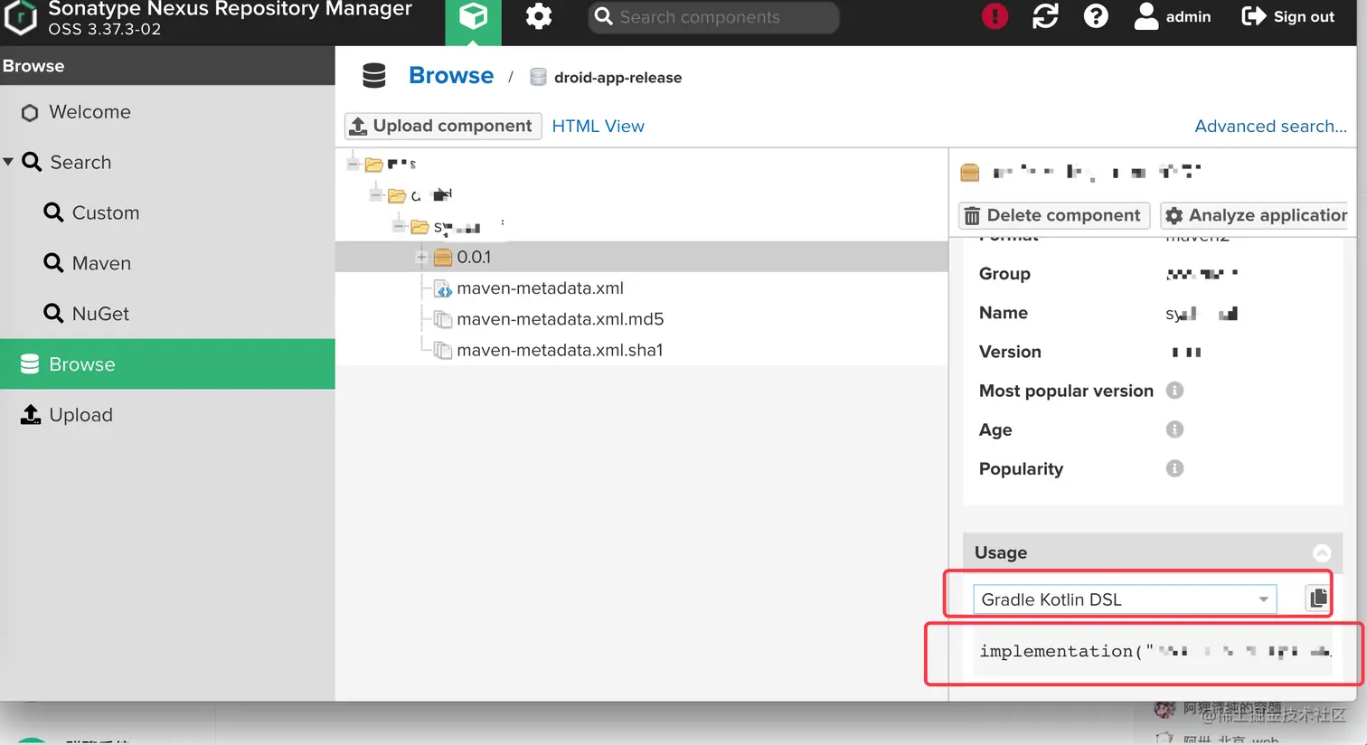Screen dimensions: 1367x745
Task: Expand the 0.0.1 version node
Action: (421, 258)
